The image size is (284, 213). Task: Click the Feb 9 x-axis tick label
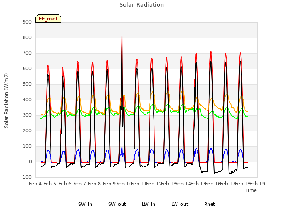109,184
